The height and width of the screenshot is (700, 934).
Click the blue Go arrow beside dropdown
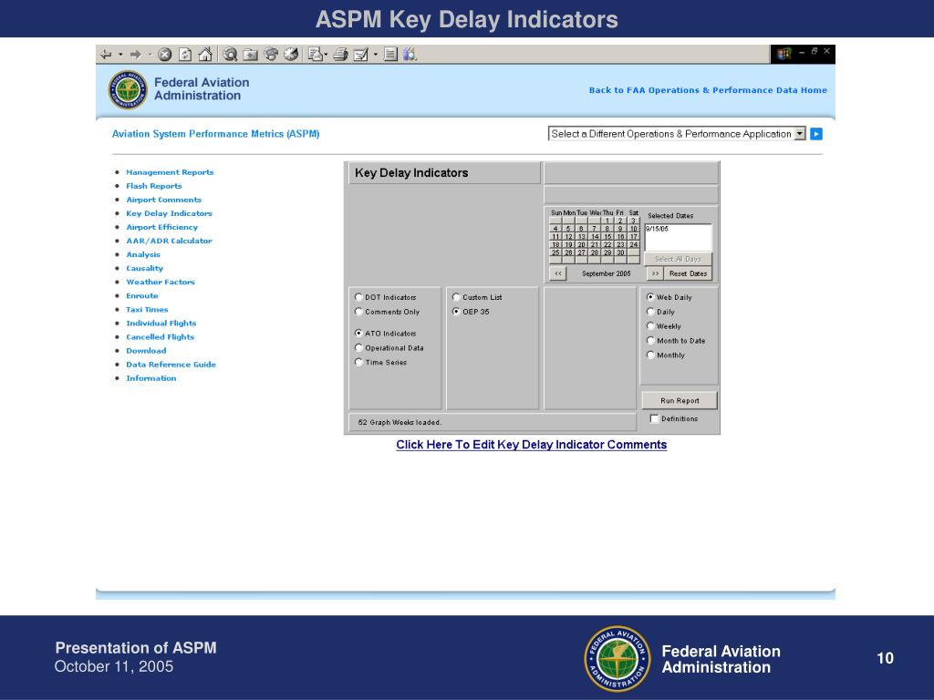point(816,134)
